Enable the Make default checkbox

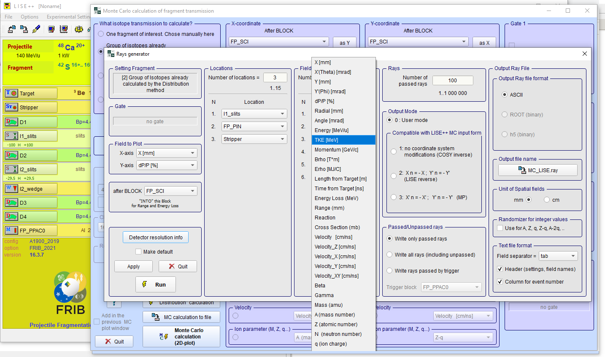coord(138,252)
